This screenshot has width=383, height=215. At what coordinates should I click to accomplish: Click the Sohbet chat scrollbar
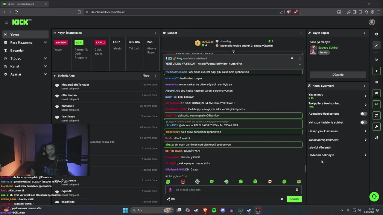click(305, 169)
